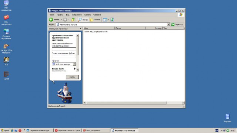This screenshot has width=237, height=133.
Task: Expand hidden tray icons chevron
Action: point(222,130)
